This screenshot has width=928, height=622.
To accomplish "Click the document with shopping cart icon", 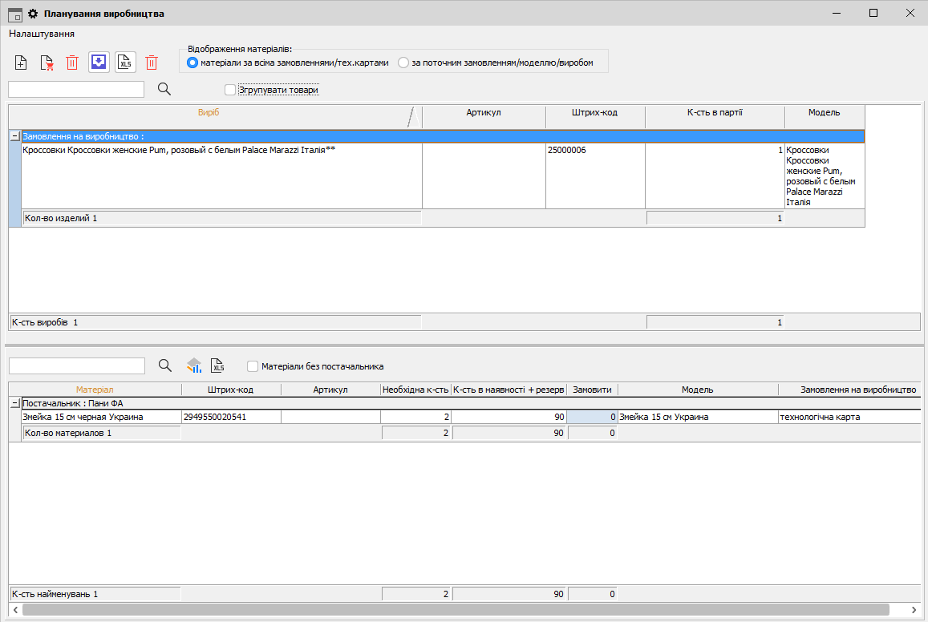I will pyautogui.click(x=47, y=63).
